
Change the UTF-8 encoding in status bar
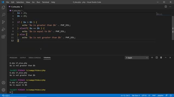(x=144, y=95)
